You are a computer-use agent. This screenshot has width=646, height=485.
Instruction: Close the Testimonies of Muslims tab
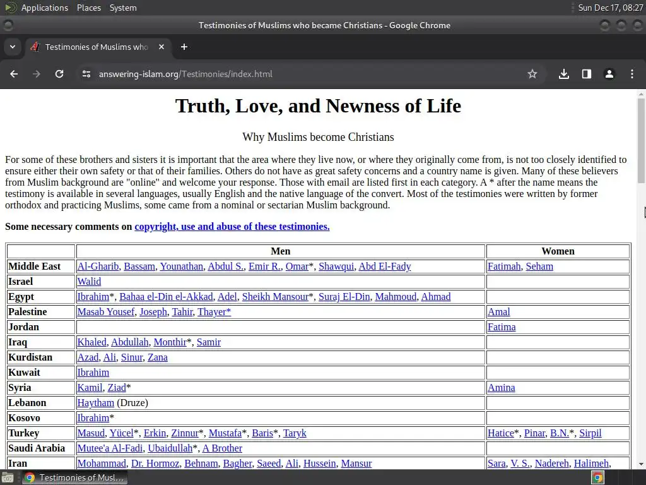click(161, 47)
